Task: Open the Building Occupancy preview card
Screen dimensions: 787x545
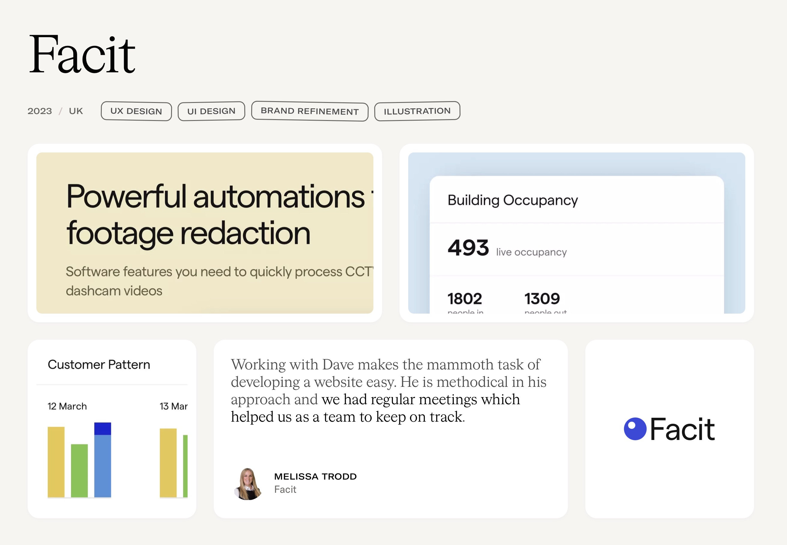Action: [576, 233]
